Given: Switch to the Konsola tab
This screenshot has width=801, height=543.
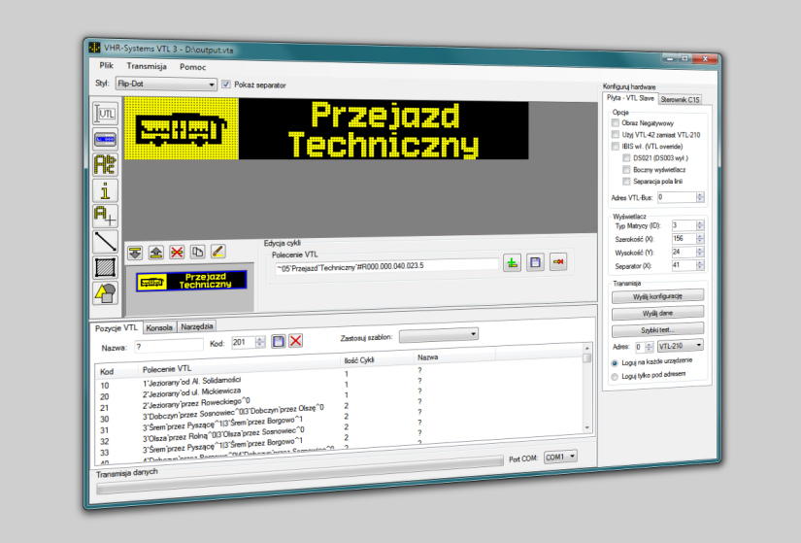Looking at the screenshot, I should tap(159, 327).
